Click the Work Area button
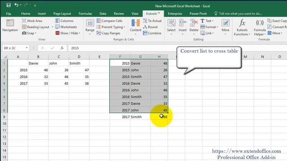 pyautogui.click(x=32, y=21)
